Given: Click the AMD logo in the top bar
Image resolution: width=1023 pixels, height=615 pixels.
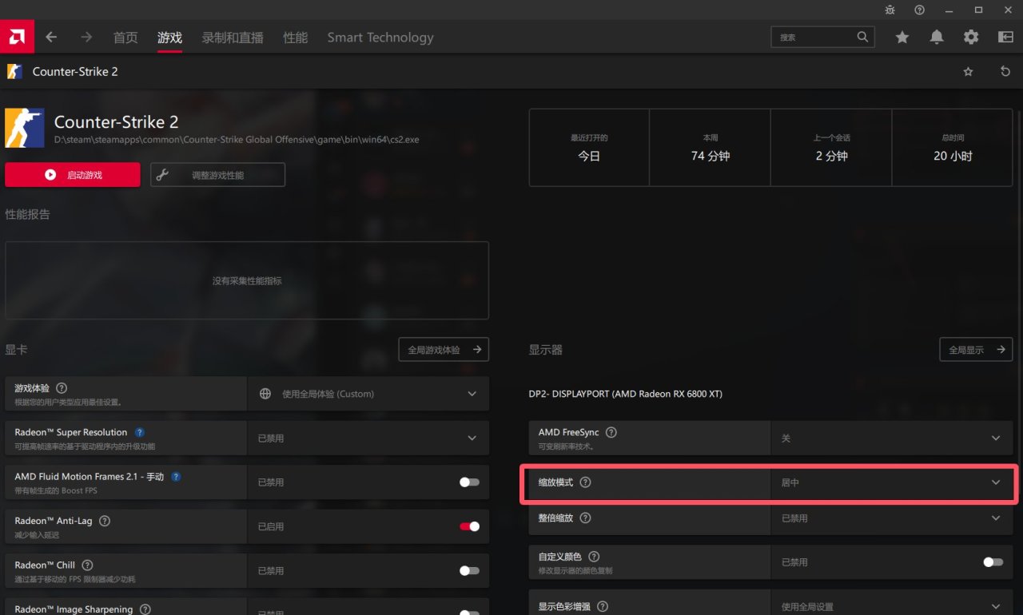Looking at the screenshot, I should 17,37.
